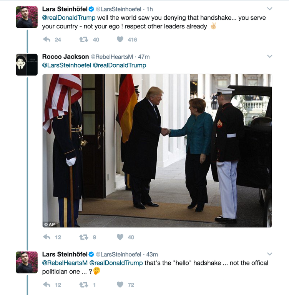Open options chevron on first Lars tweet
289x295 pixels.
pos(270,9)
